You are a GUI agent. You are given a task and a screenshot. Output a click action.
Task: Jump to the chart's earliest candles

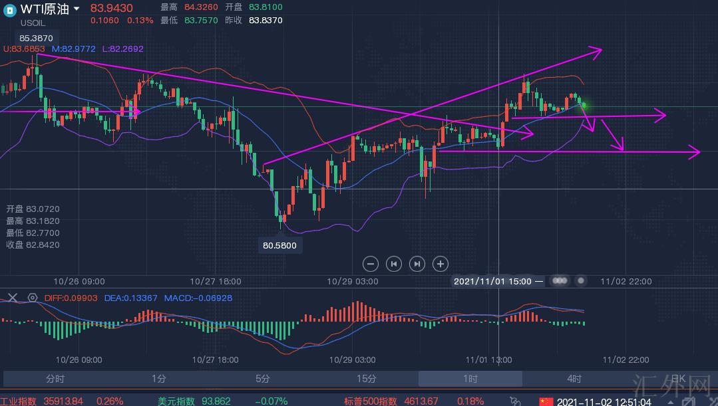[x=394, y=264]
